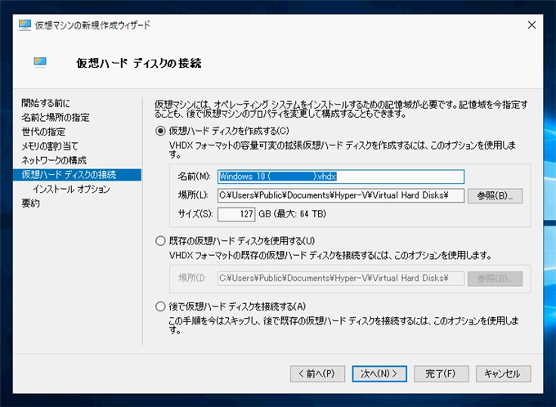
Task: Click 次へ(N) > button
Action: pos(379,373)
